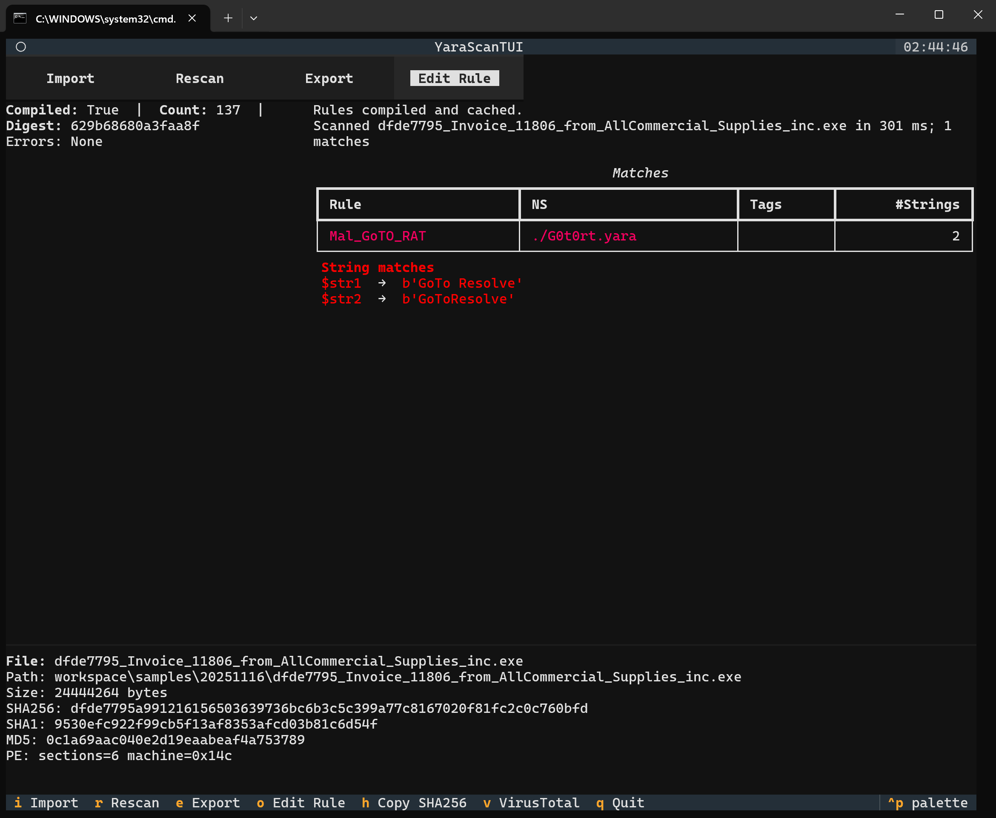Image resolution: width=996 pixels, height=818 pixels.
Task: Expand the terminal profiles dropdown chevron
Action: click(254, 18)
